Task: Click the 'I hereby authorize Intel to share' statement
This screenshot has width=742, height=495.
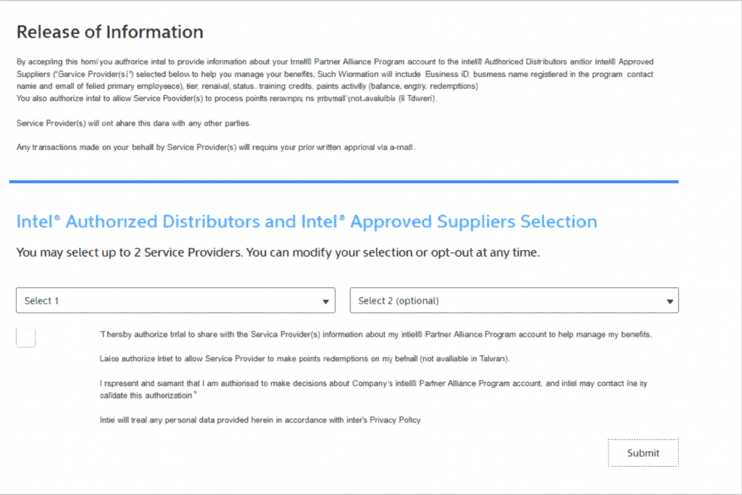Action: tap(375, 335)
